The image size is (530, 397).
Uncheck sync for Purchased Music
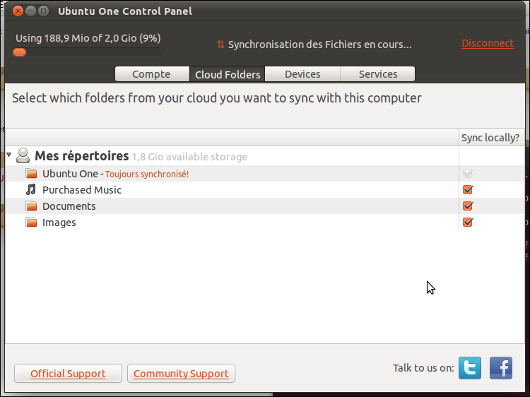click(468, 189)
